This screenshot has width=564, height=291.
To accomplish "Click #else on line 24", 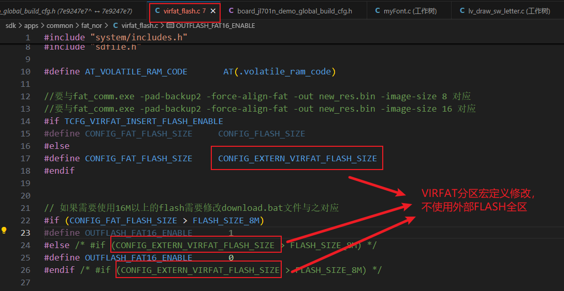I will (57, 245).
